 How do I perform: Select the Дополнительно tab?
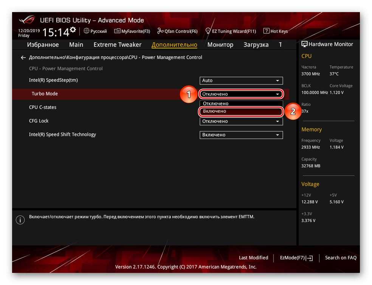(174, 45)
